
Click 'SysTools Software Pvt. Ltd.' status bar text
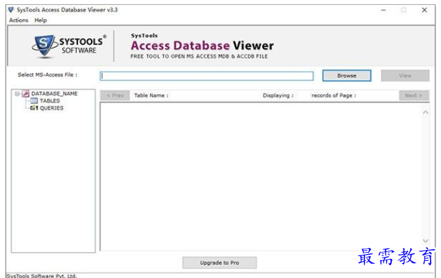pyautogui.click(x=41, y=276)
